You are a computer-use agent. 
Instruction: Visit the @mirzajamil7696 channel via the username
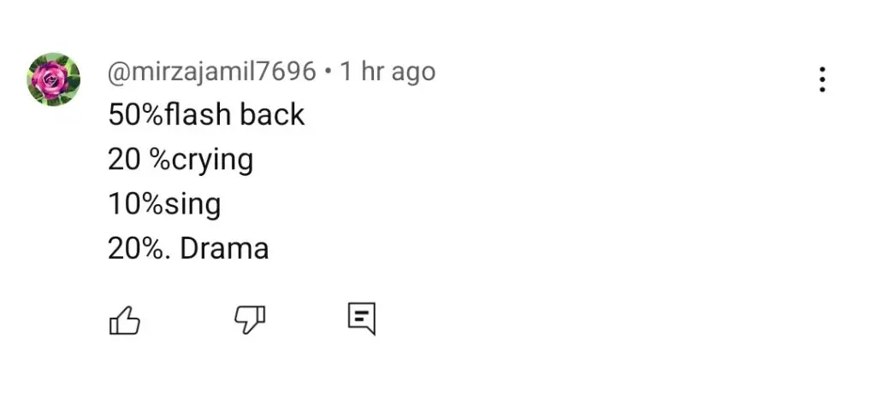point(212,73)
